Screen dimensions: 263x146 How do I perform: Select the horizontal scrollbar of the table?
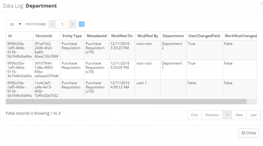(126, 102)
